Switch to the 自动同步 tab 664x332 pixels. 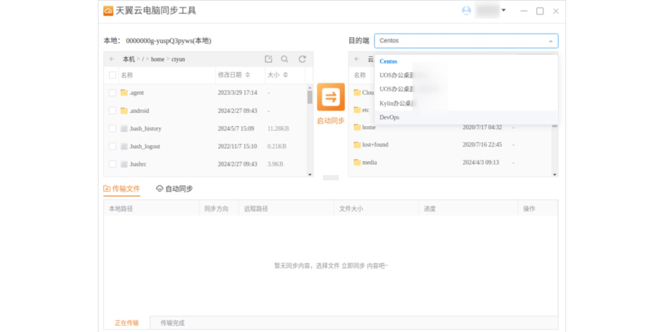174,189
